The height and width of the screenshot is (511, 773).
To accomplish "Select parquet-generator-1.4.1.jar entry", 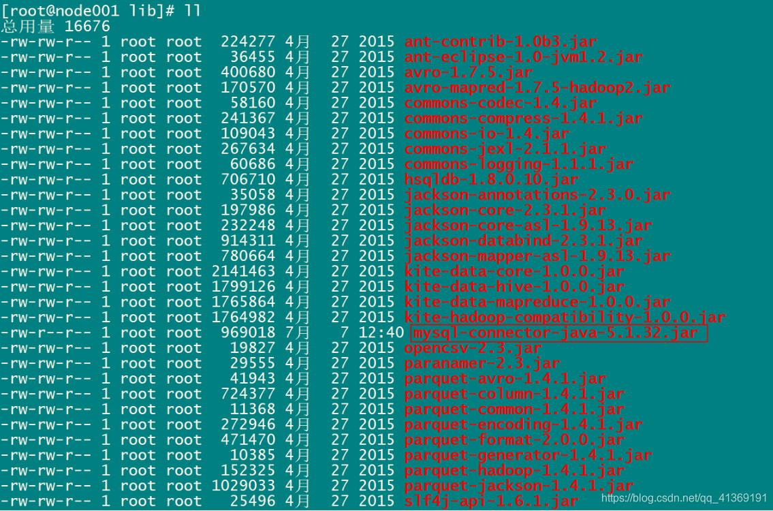I will pyautogui.click(x=529, y=455).
